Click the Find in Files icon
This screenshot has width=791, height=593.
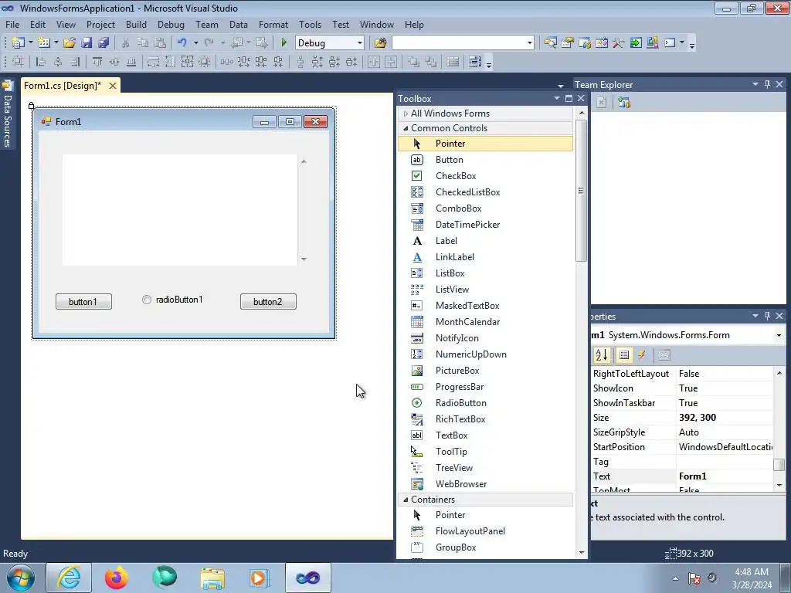pyautogui.click(x=380, y=43)
